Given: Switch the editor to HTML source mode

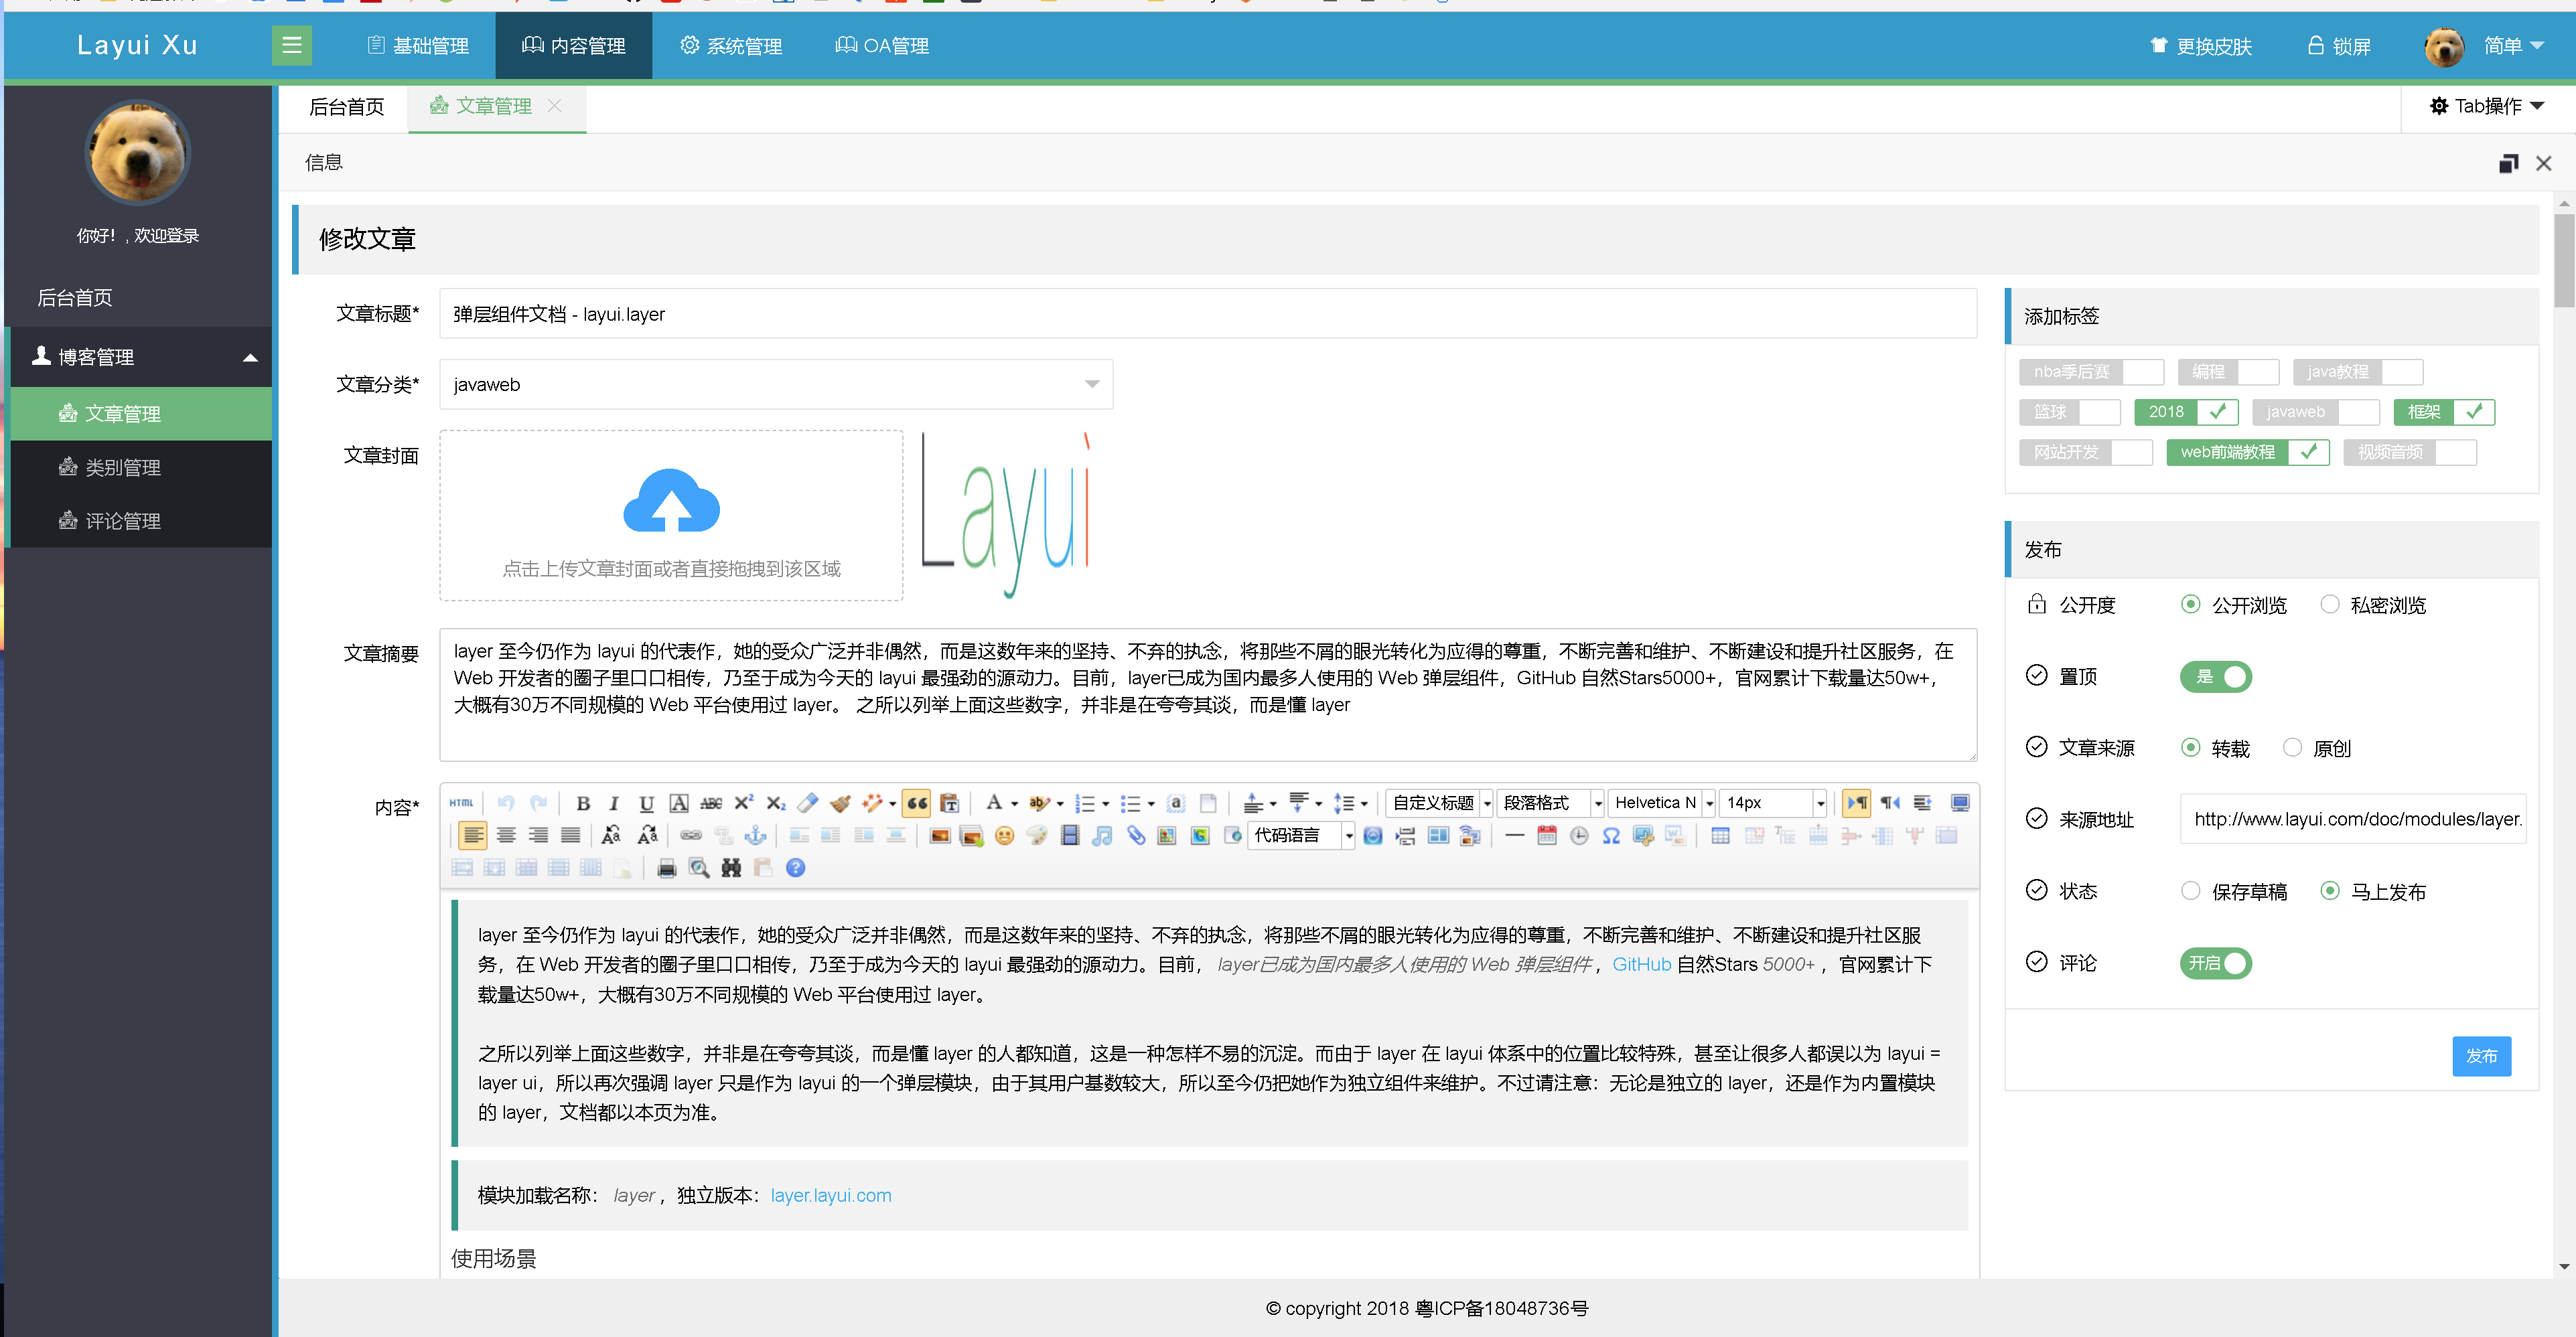Looking at the screenshot, I should (461, 803).
